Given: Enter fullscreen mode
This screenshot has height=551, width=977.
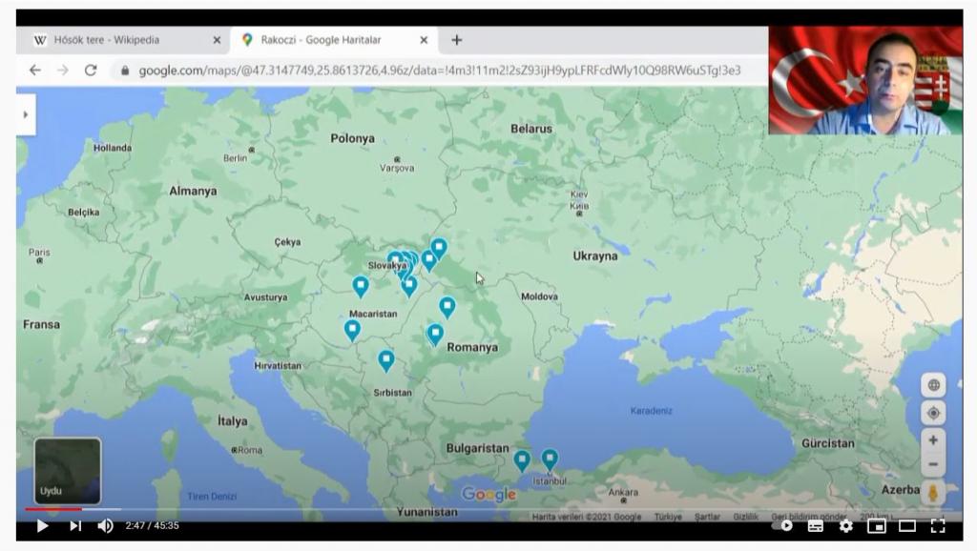Looking at the screenshot, I should (938, 526).
